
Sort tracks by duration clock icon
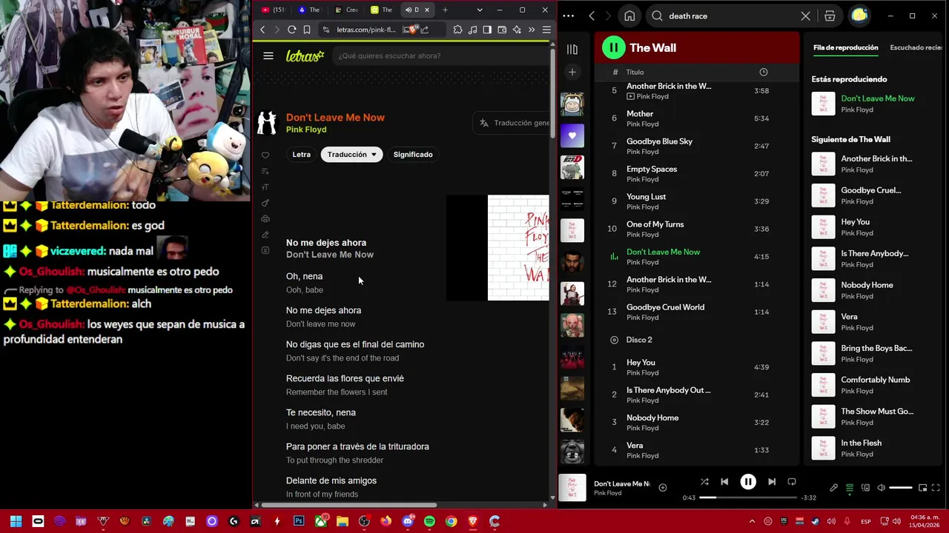click(x=764, y=72)
